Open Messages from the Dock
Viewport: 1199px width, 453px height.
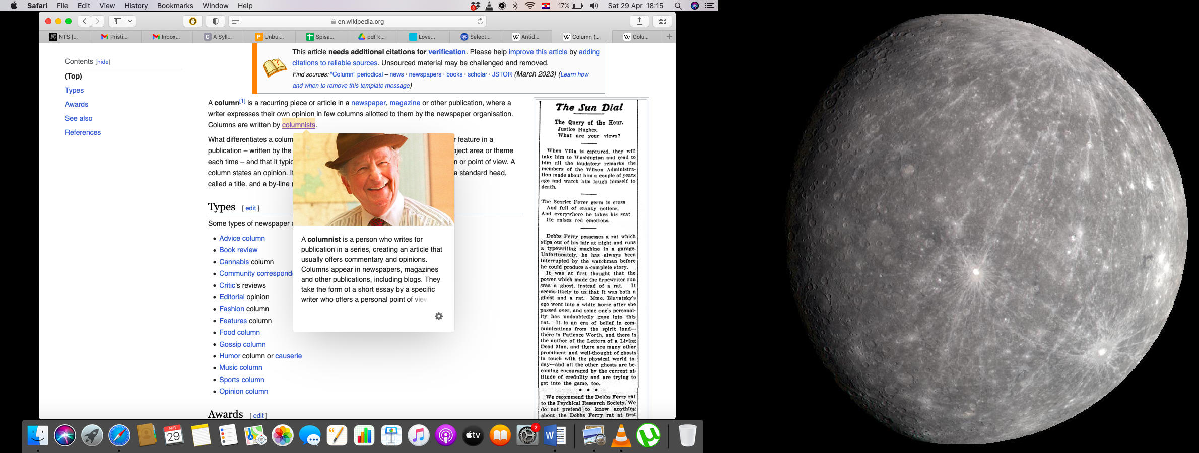(x=310, y=435)
